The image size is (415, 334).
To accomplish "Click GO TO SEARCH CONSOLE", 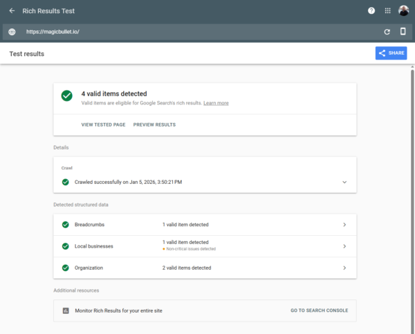I will (x=319, y=311).
